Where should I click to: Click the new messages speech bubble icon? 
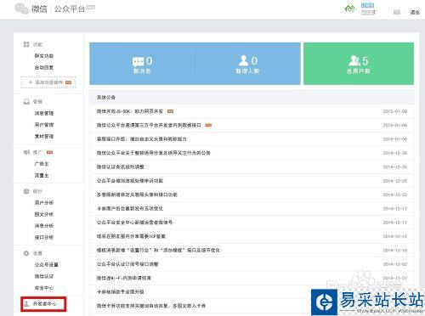coord(138,61)
